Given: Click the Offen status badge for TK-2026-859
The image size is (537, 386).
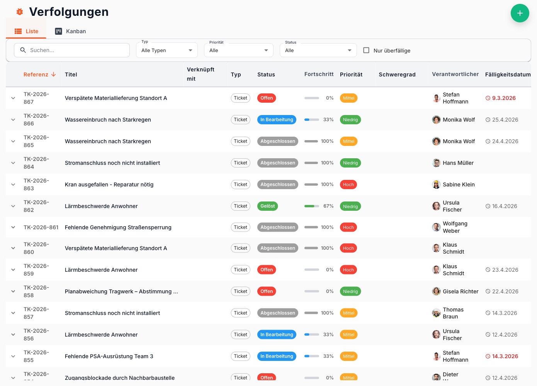Looking at the screenshot, I should click(x=266, y=270).
